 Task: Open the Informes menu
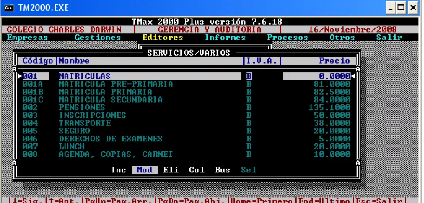pos(225,38)
